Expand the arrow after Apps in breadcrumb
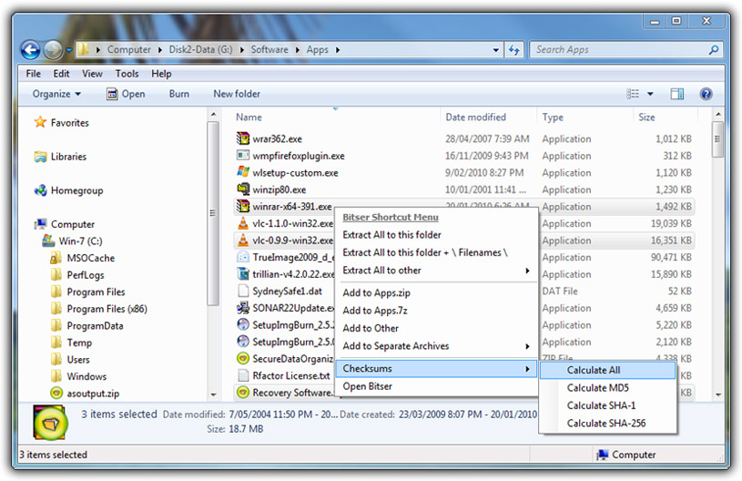The image size is (742, 481). [338, 50]
